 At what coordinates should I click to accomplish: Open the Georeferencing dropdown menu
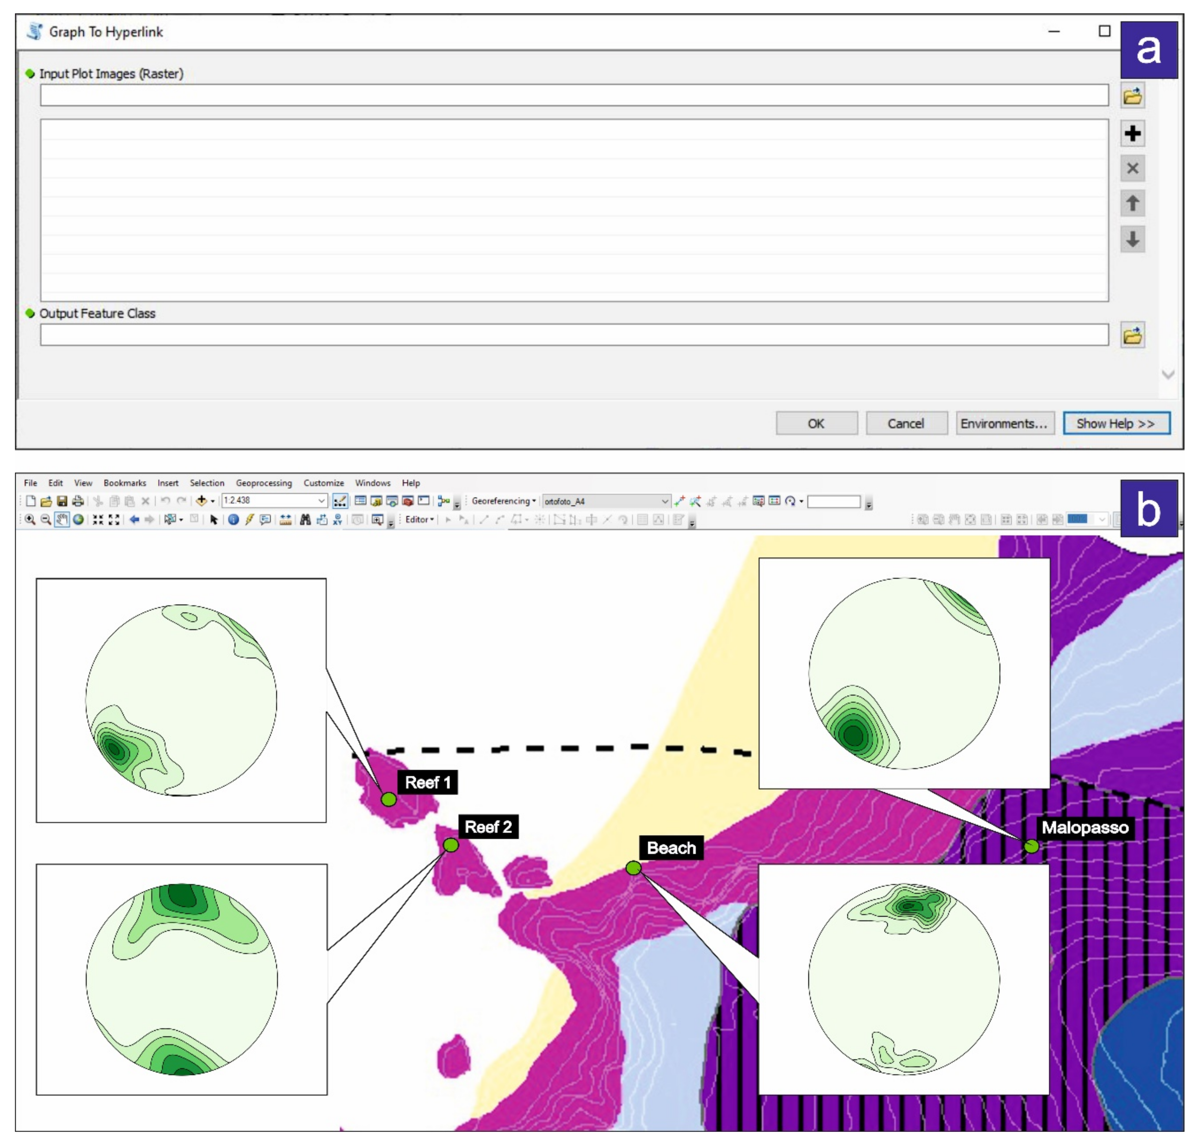pyautogui.click(x=504, y=501)
